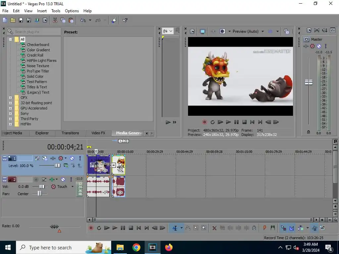Open the Options menu
This screenshot has width=339, height=254.
coord(72,11)
